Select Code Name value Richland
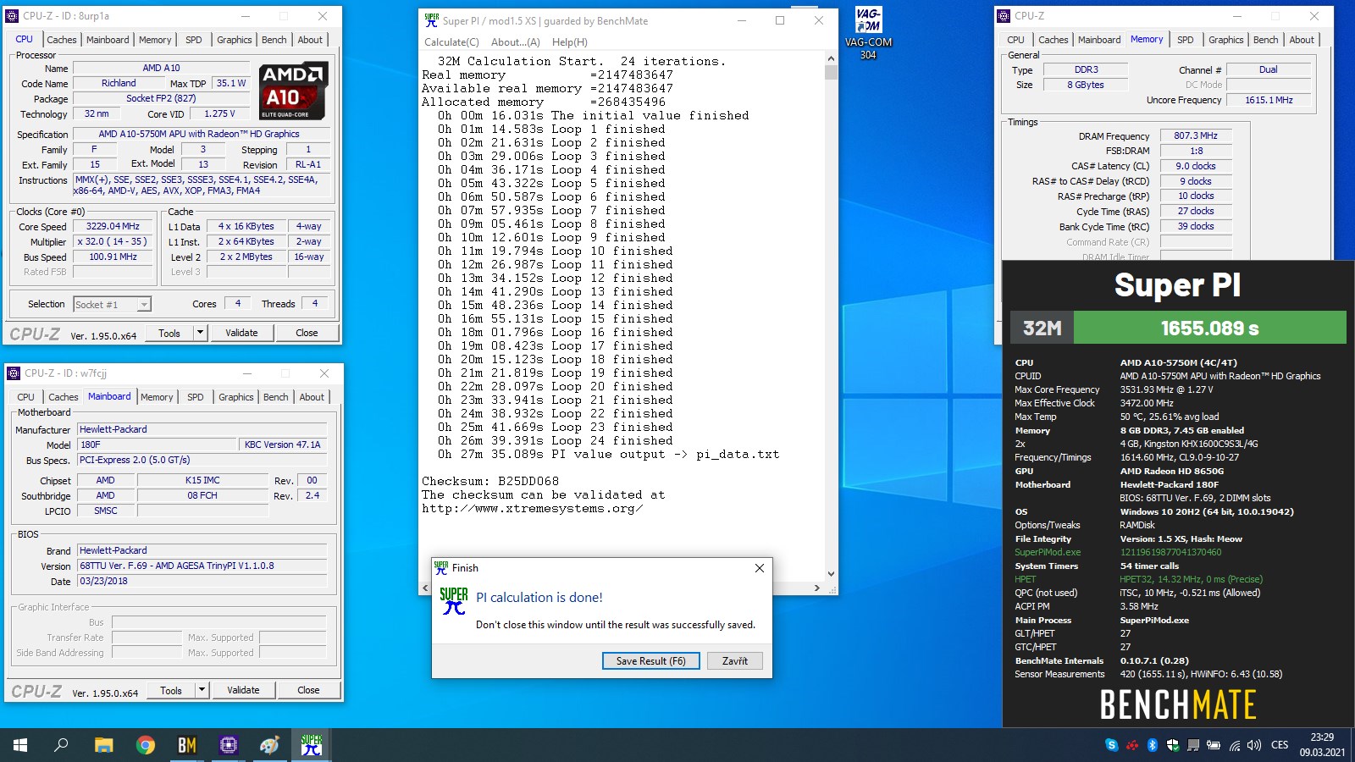 pyautogui.click(x=119, y=83)
